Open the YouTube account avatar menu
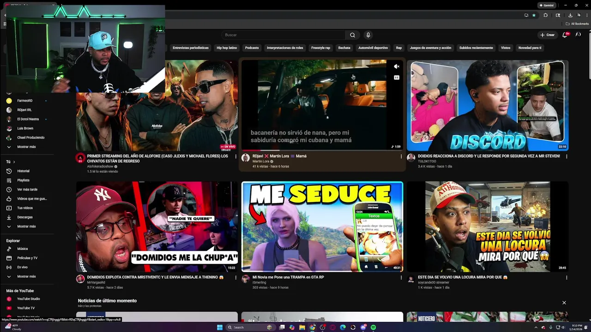591x332 pixels. pos(578,35)
